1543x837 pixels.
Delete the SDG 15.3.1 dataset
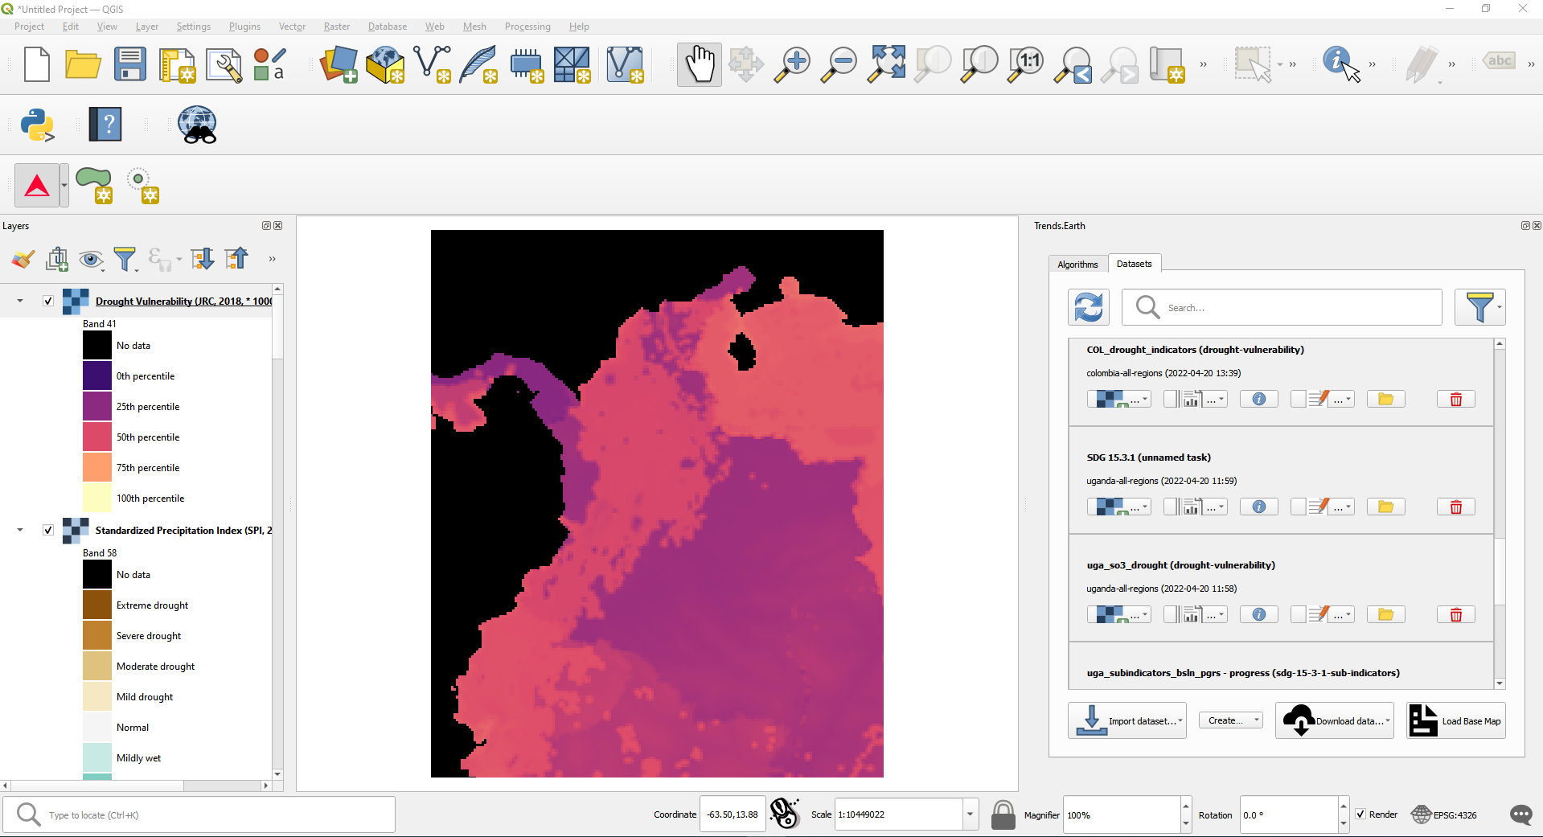coord(1455,507)
